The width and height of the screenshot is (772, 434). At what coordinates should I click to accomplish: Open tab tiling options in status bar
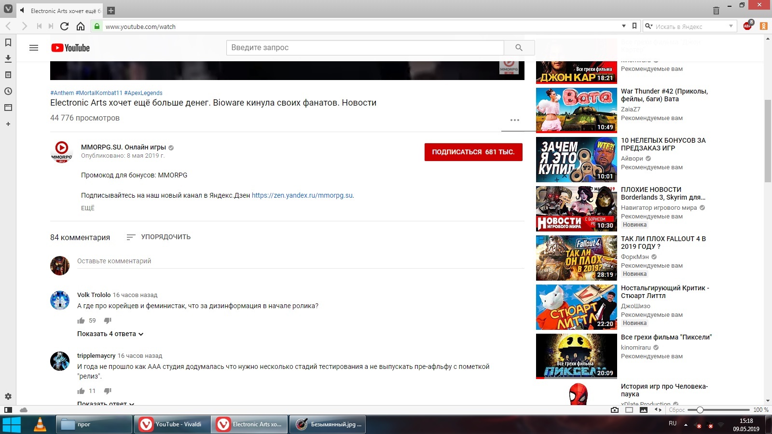pos(629,410)
